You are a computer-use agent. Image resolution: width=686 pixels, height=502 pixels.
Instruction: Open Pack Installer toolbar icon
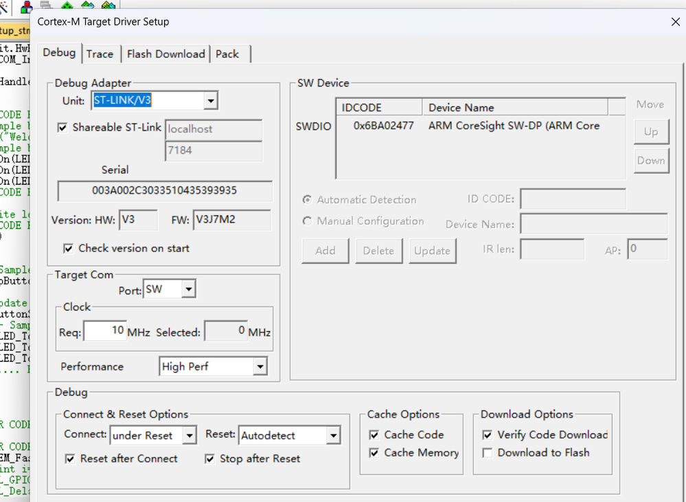coord(108,5)
